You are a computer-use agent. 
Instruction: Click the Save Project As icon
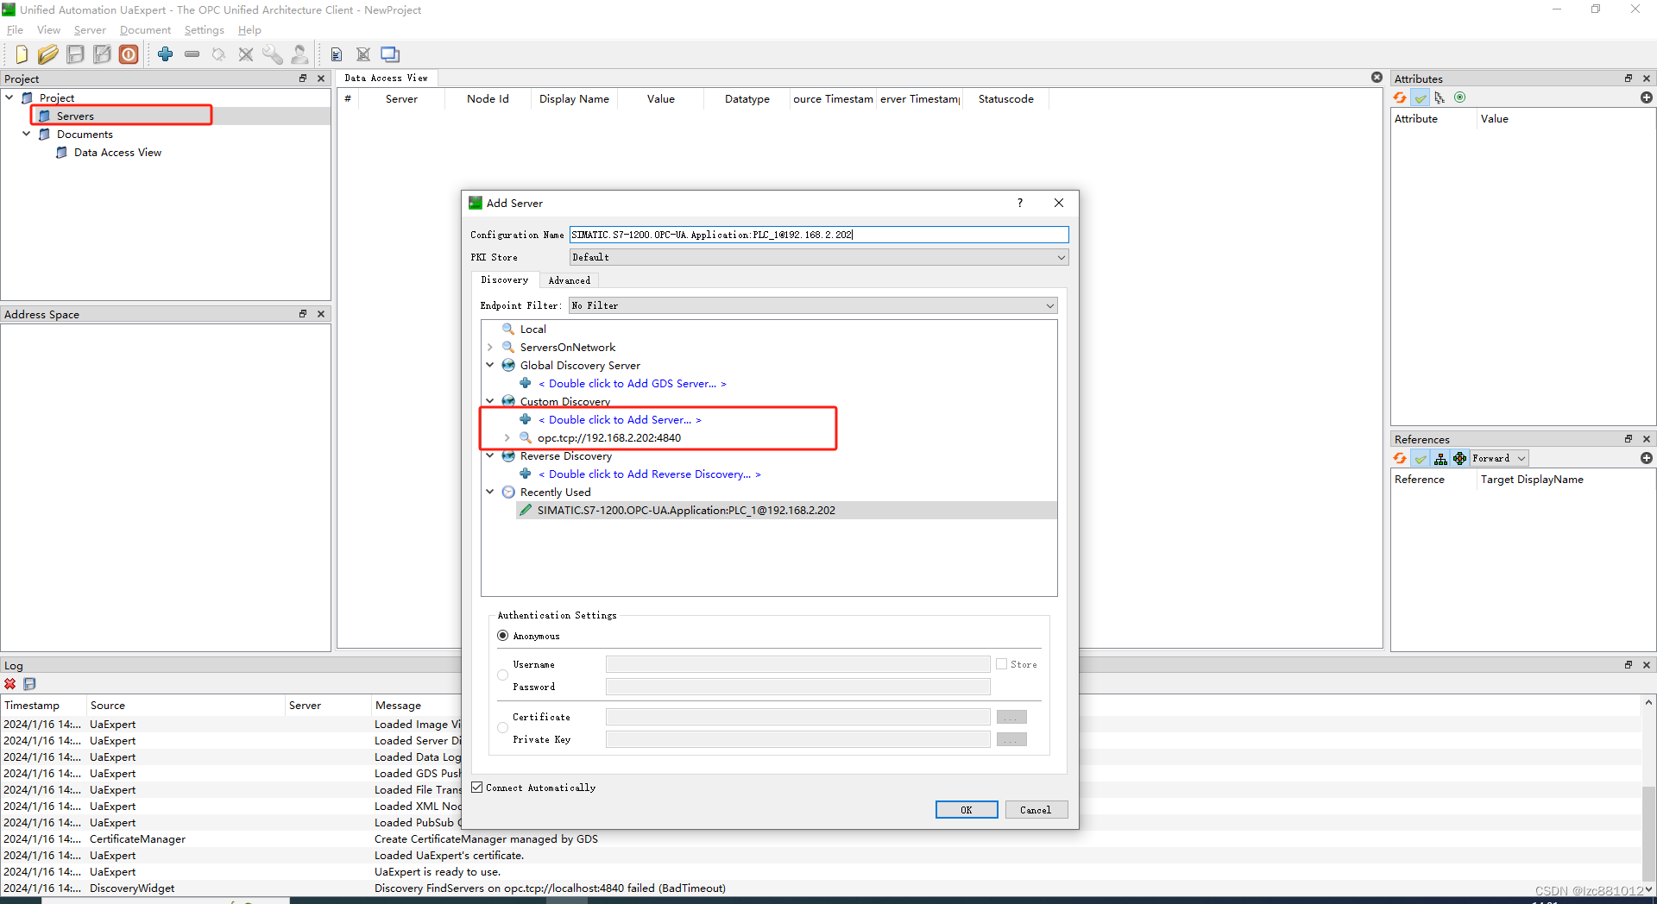(x=102, y=54)
